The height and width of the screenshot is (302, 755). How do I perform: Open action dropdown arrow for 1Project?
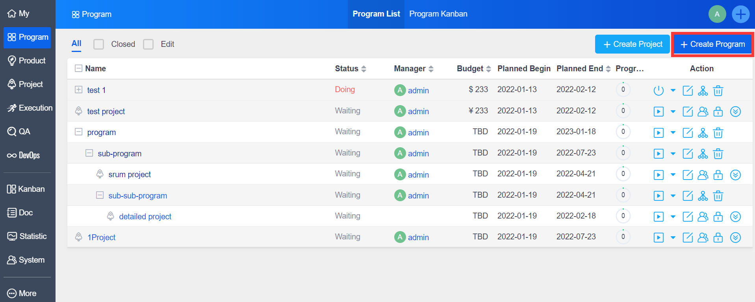click(x=673, y=237)
